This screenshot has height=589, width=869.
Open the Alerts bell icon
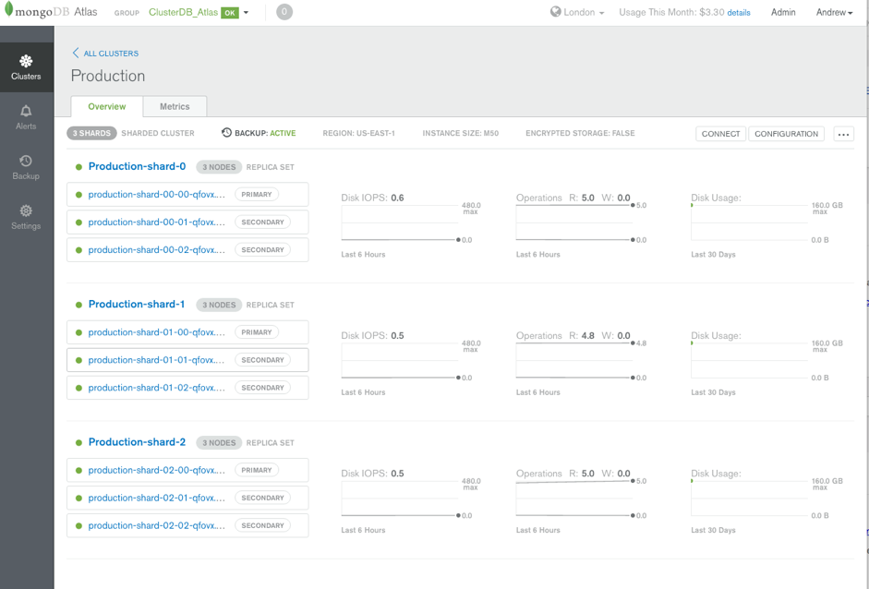tap(26, 111)
